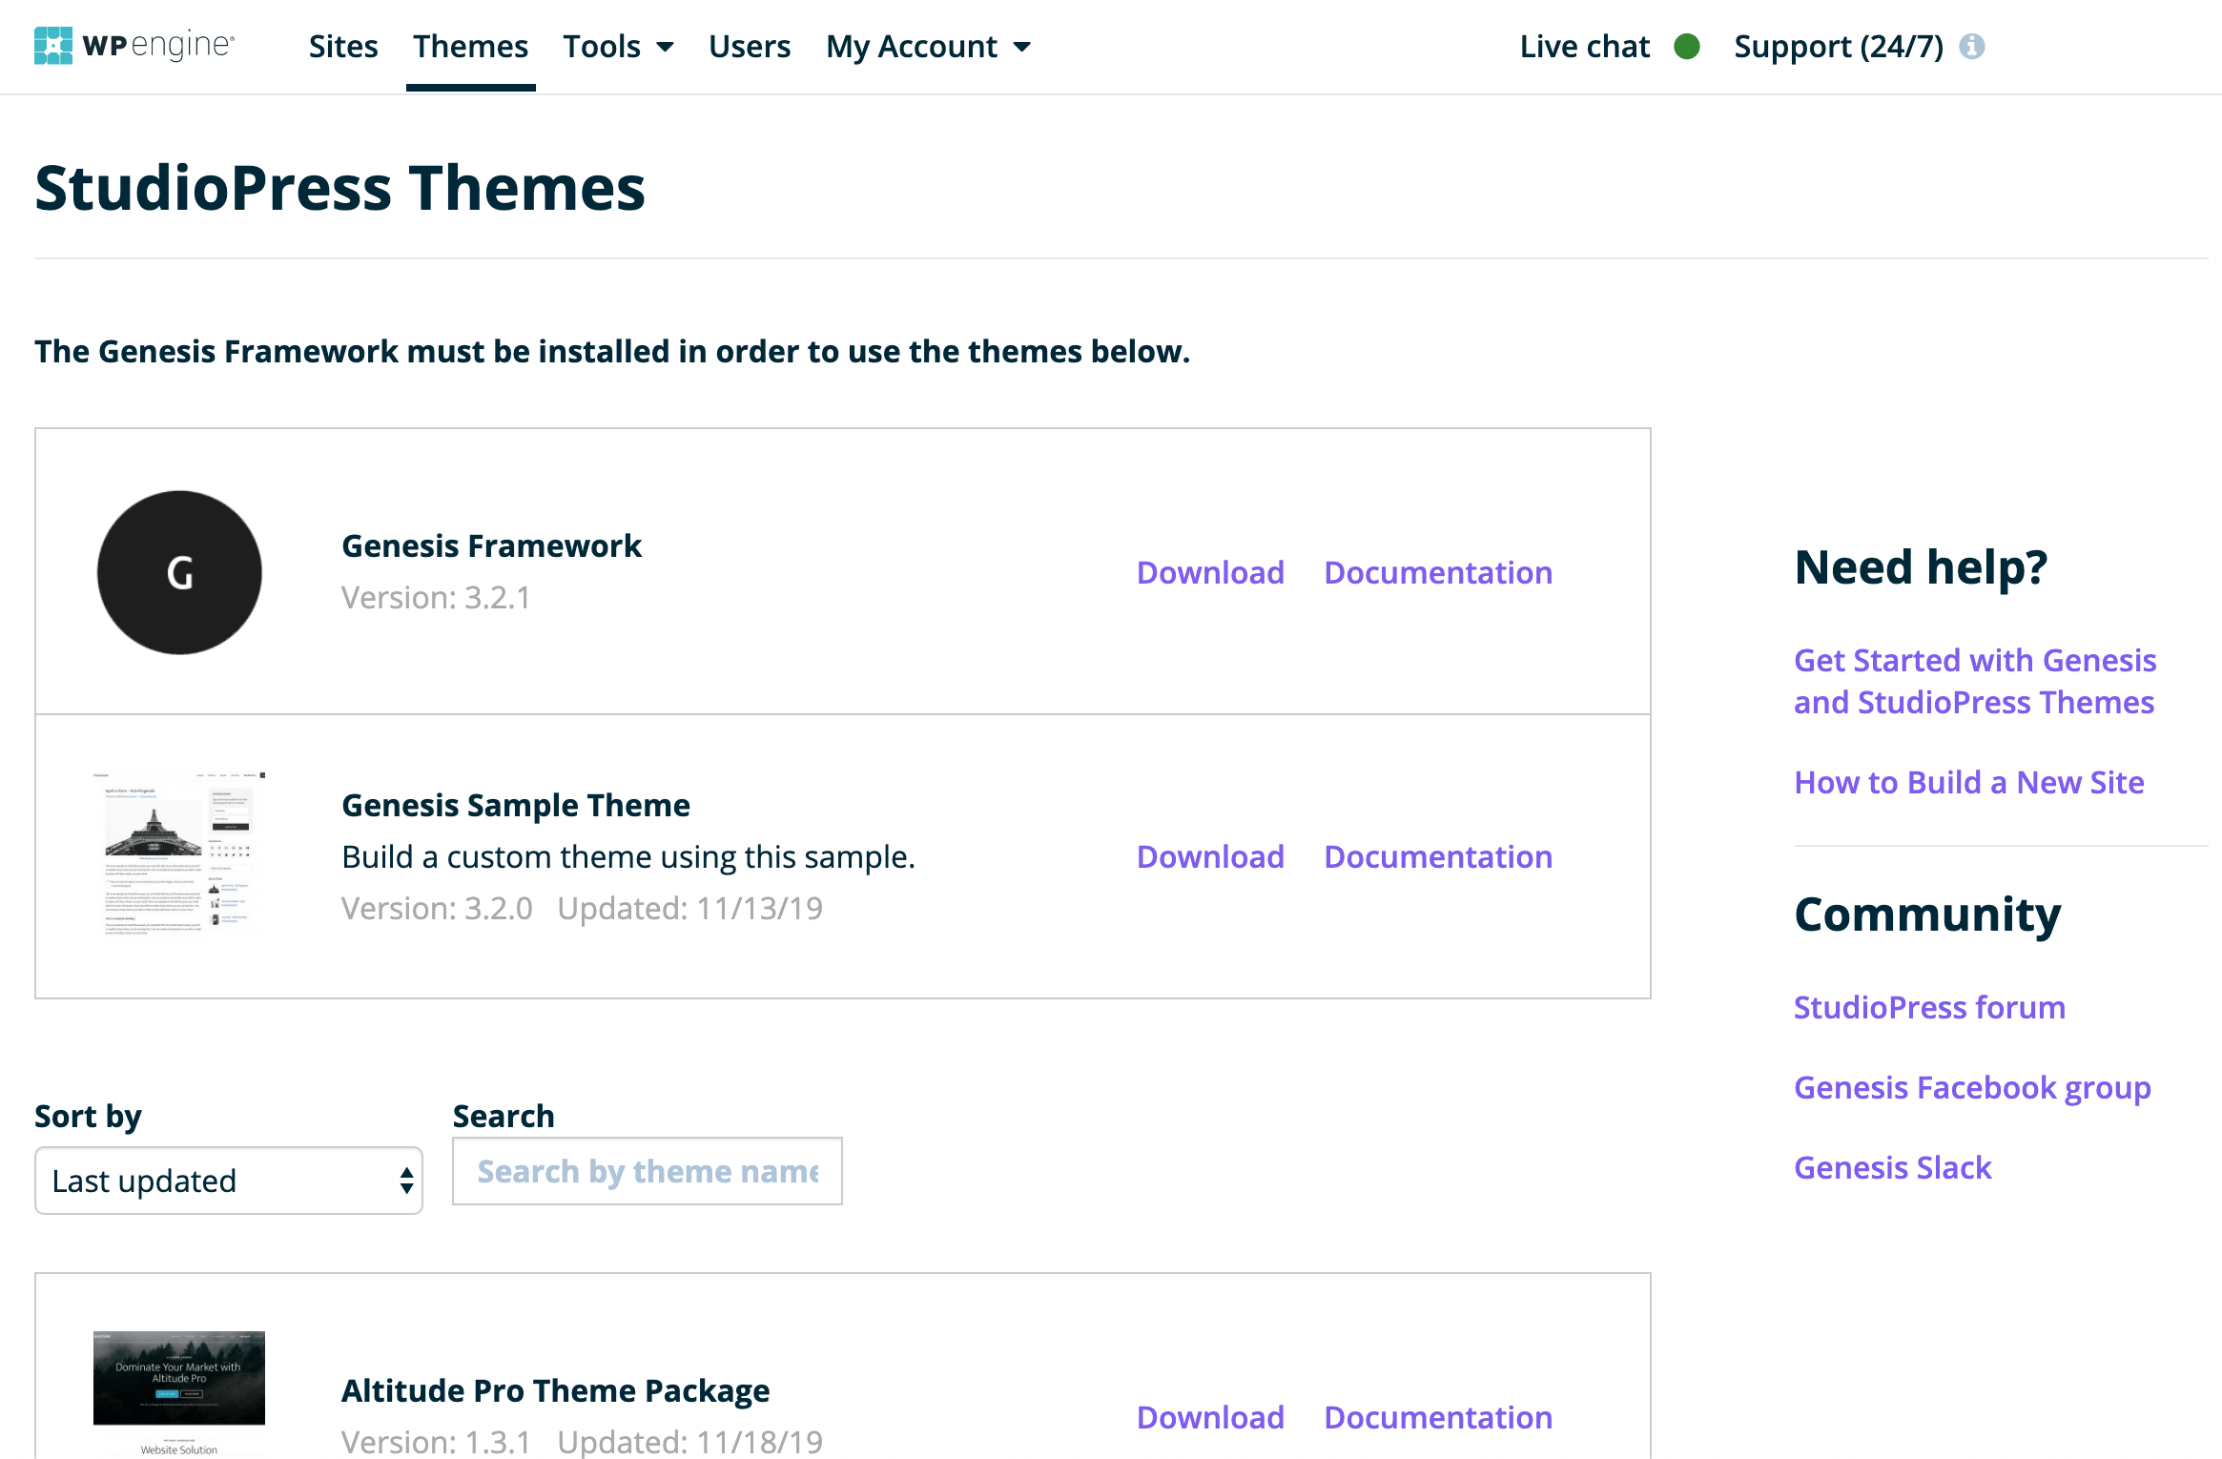Click the green Live chat status indicator
Viewport: 2222px width, 1459px height.
click(1684, 46)
